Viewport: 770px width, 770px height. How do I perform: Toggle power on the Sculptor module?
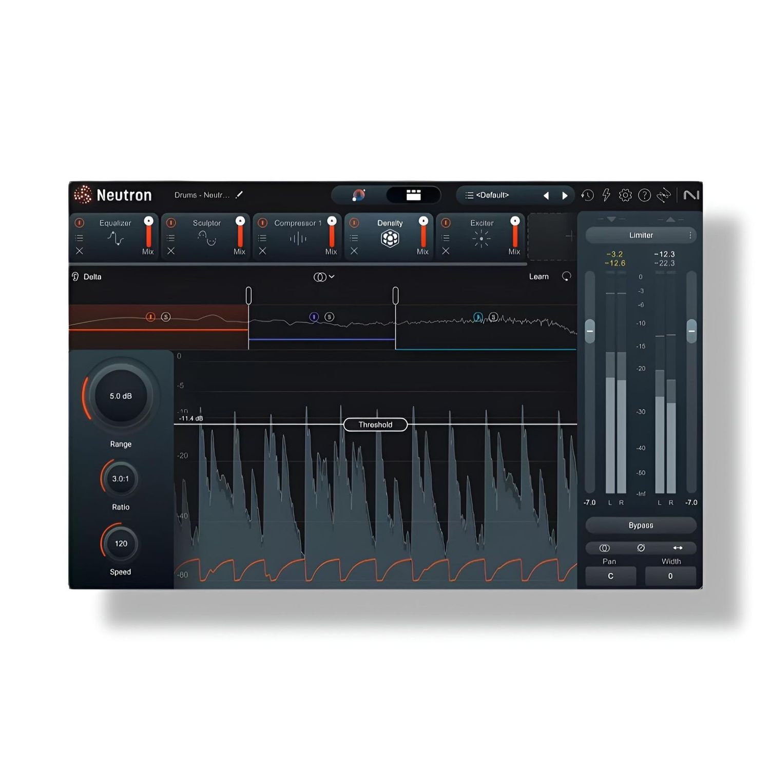click(x=171, y=223)
